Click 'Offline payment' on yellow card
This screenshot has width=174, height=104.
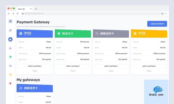point(159,53)
